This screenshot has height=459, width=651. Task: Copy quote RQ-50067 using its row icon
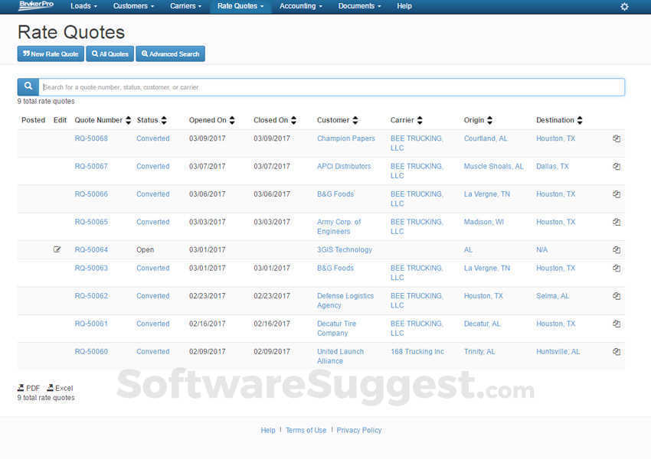coord(617,166)
